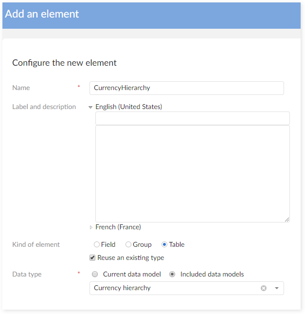Click the description text area resize handle

[x=287, y=220]
